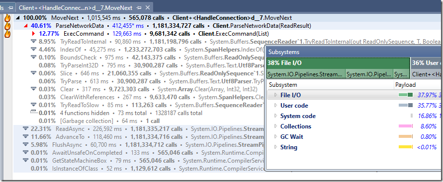Collapse the 100.00% MoveNext root node
The height and width of the screenshot is (182, 443).
[x=18, y=18]
